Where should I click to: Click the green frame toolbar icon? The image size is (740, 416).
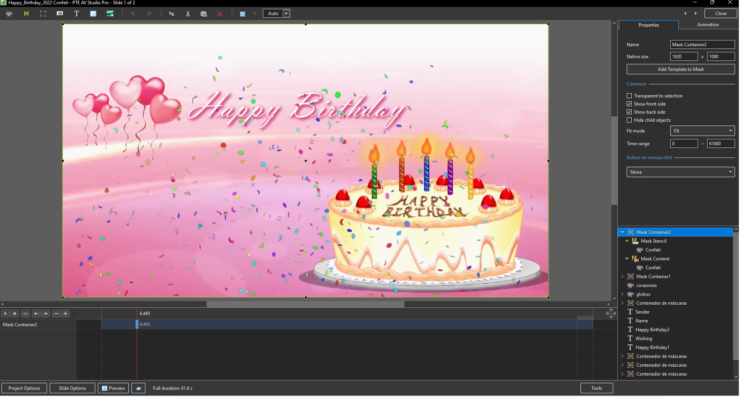click(43, 13)
